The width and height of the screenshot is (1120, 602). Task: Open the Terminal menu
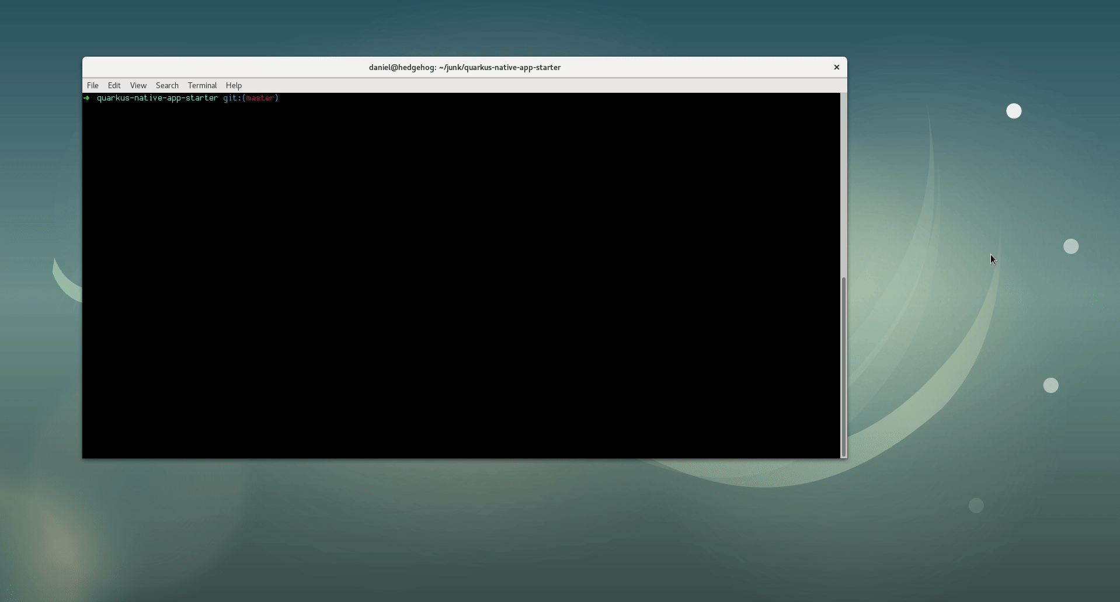(202, 85)
